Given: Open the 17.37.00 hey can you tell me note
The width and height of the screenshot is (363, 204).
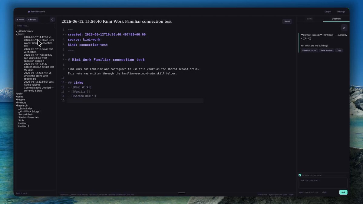Looking at the screenshot, I should tap(38, 58).
